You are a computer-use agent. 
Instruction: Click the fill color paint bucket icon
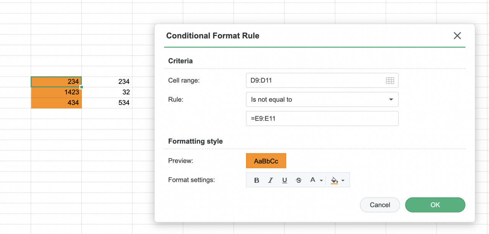[334, 180]
